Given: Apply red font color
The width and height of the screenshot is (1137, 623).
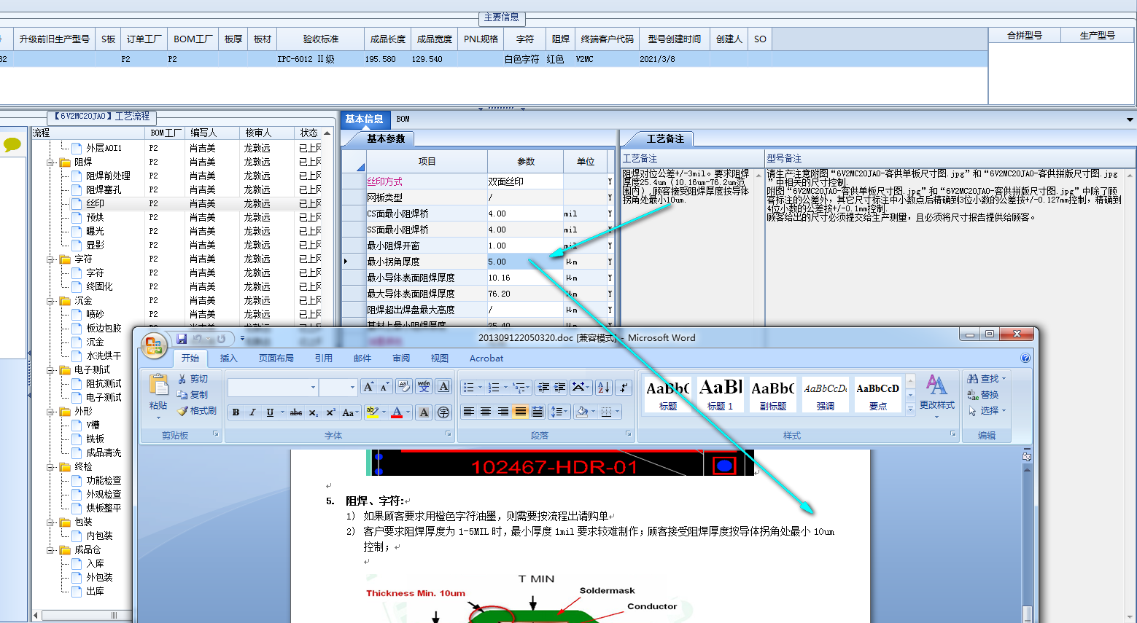Looking at the screenshot, I should tap(397, 412).
